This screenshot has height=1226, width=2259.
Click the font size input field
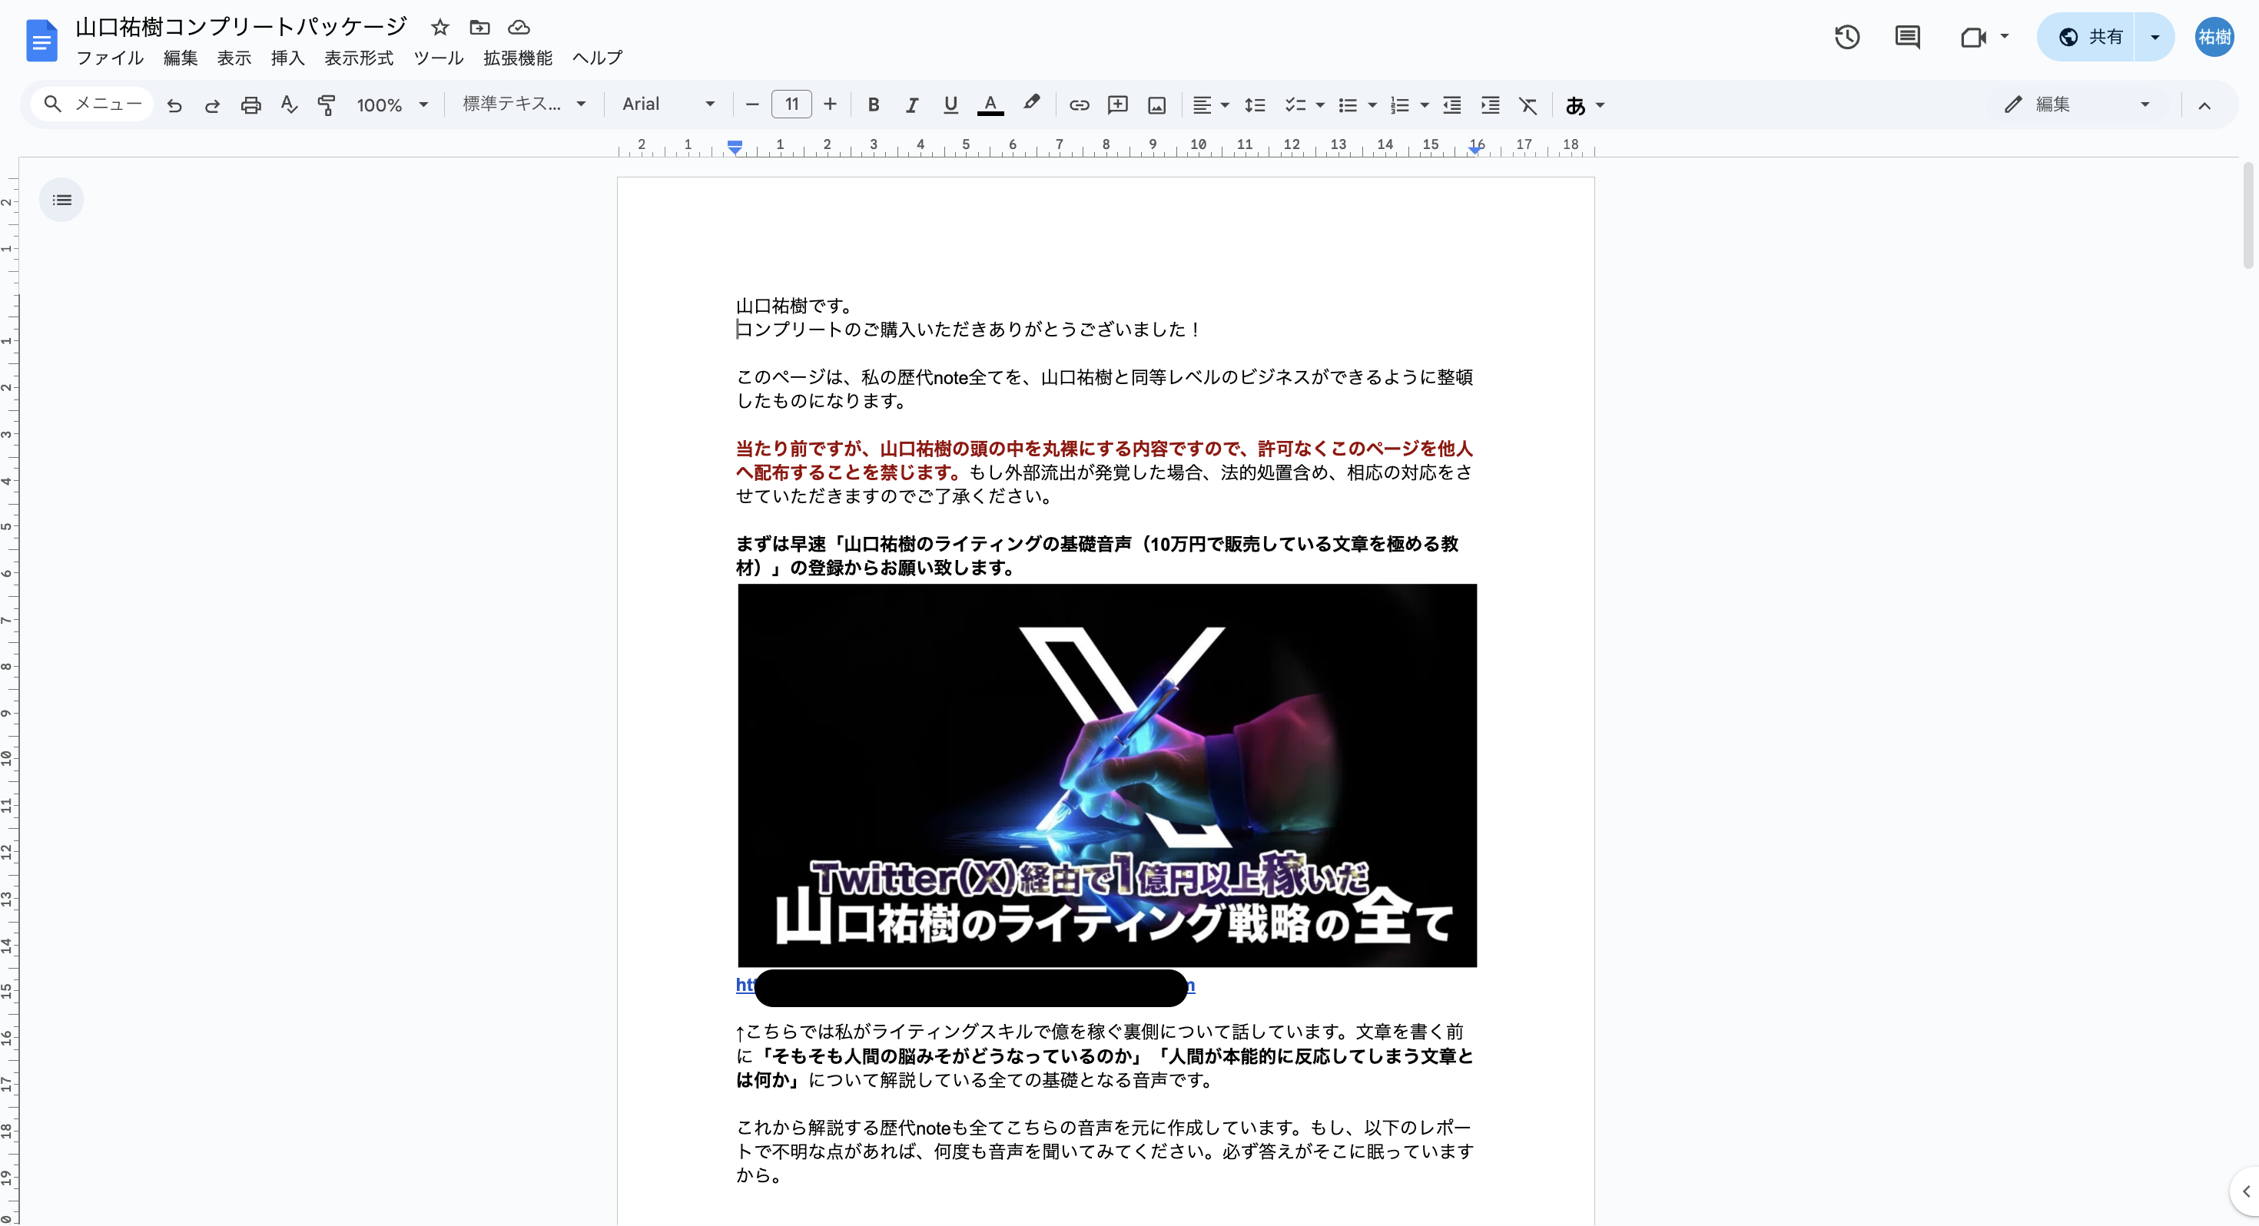(791, 104)
